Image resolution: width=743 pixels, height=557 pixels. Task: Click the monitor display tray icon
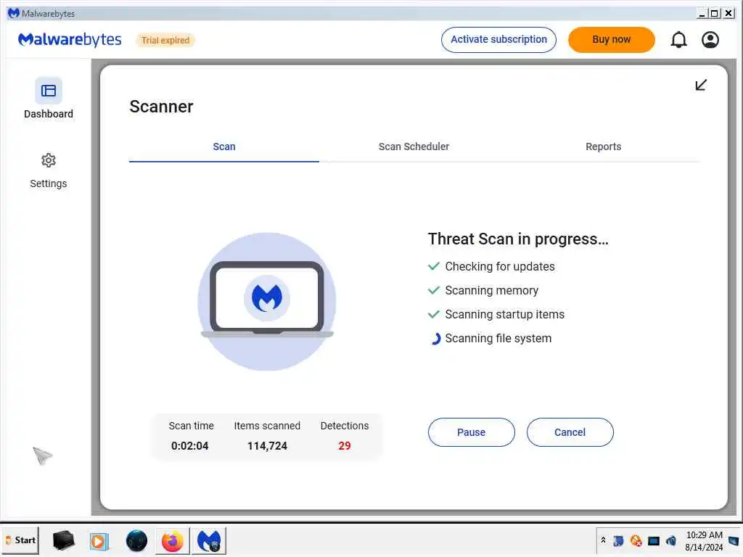point(654,541)
